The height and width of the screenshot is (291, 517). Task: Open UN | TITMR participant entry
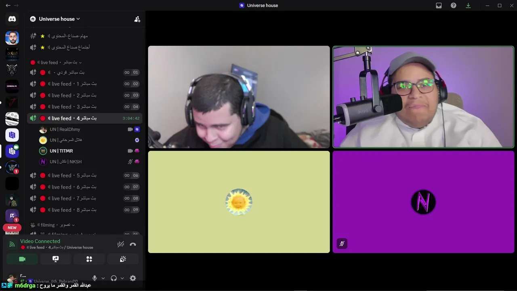click(x=90, y=151)
